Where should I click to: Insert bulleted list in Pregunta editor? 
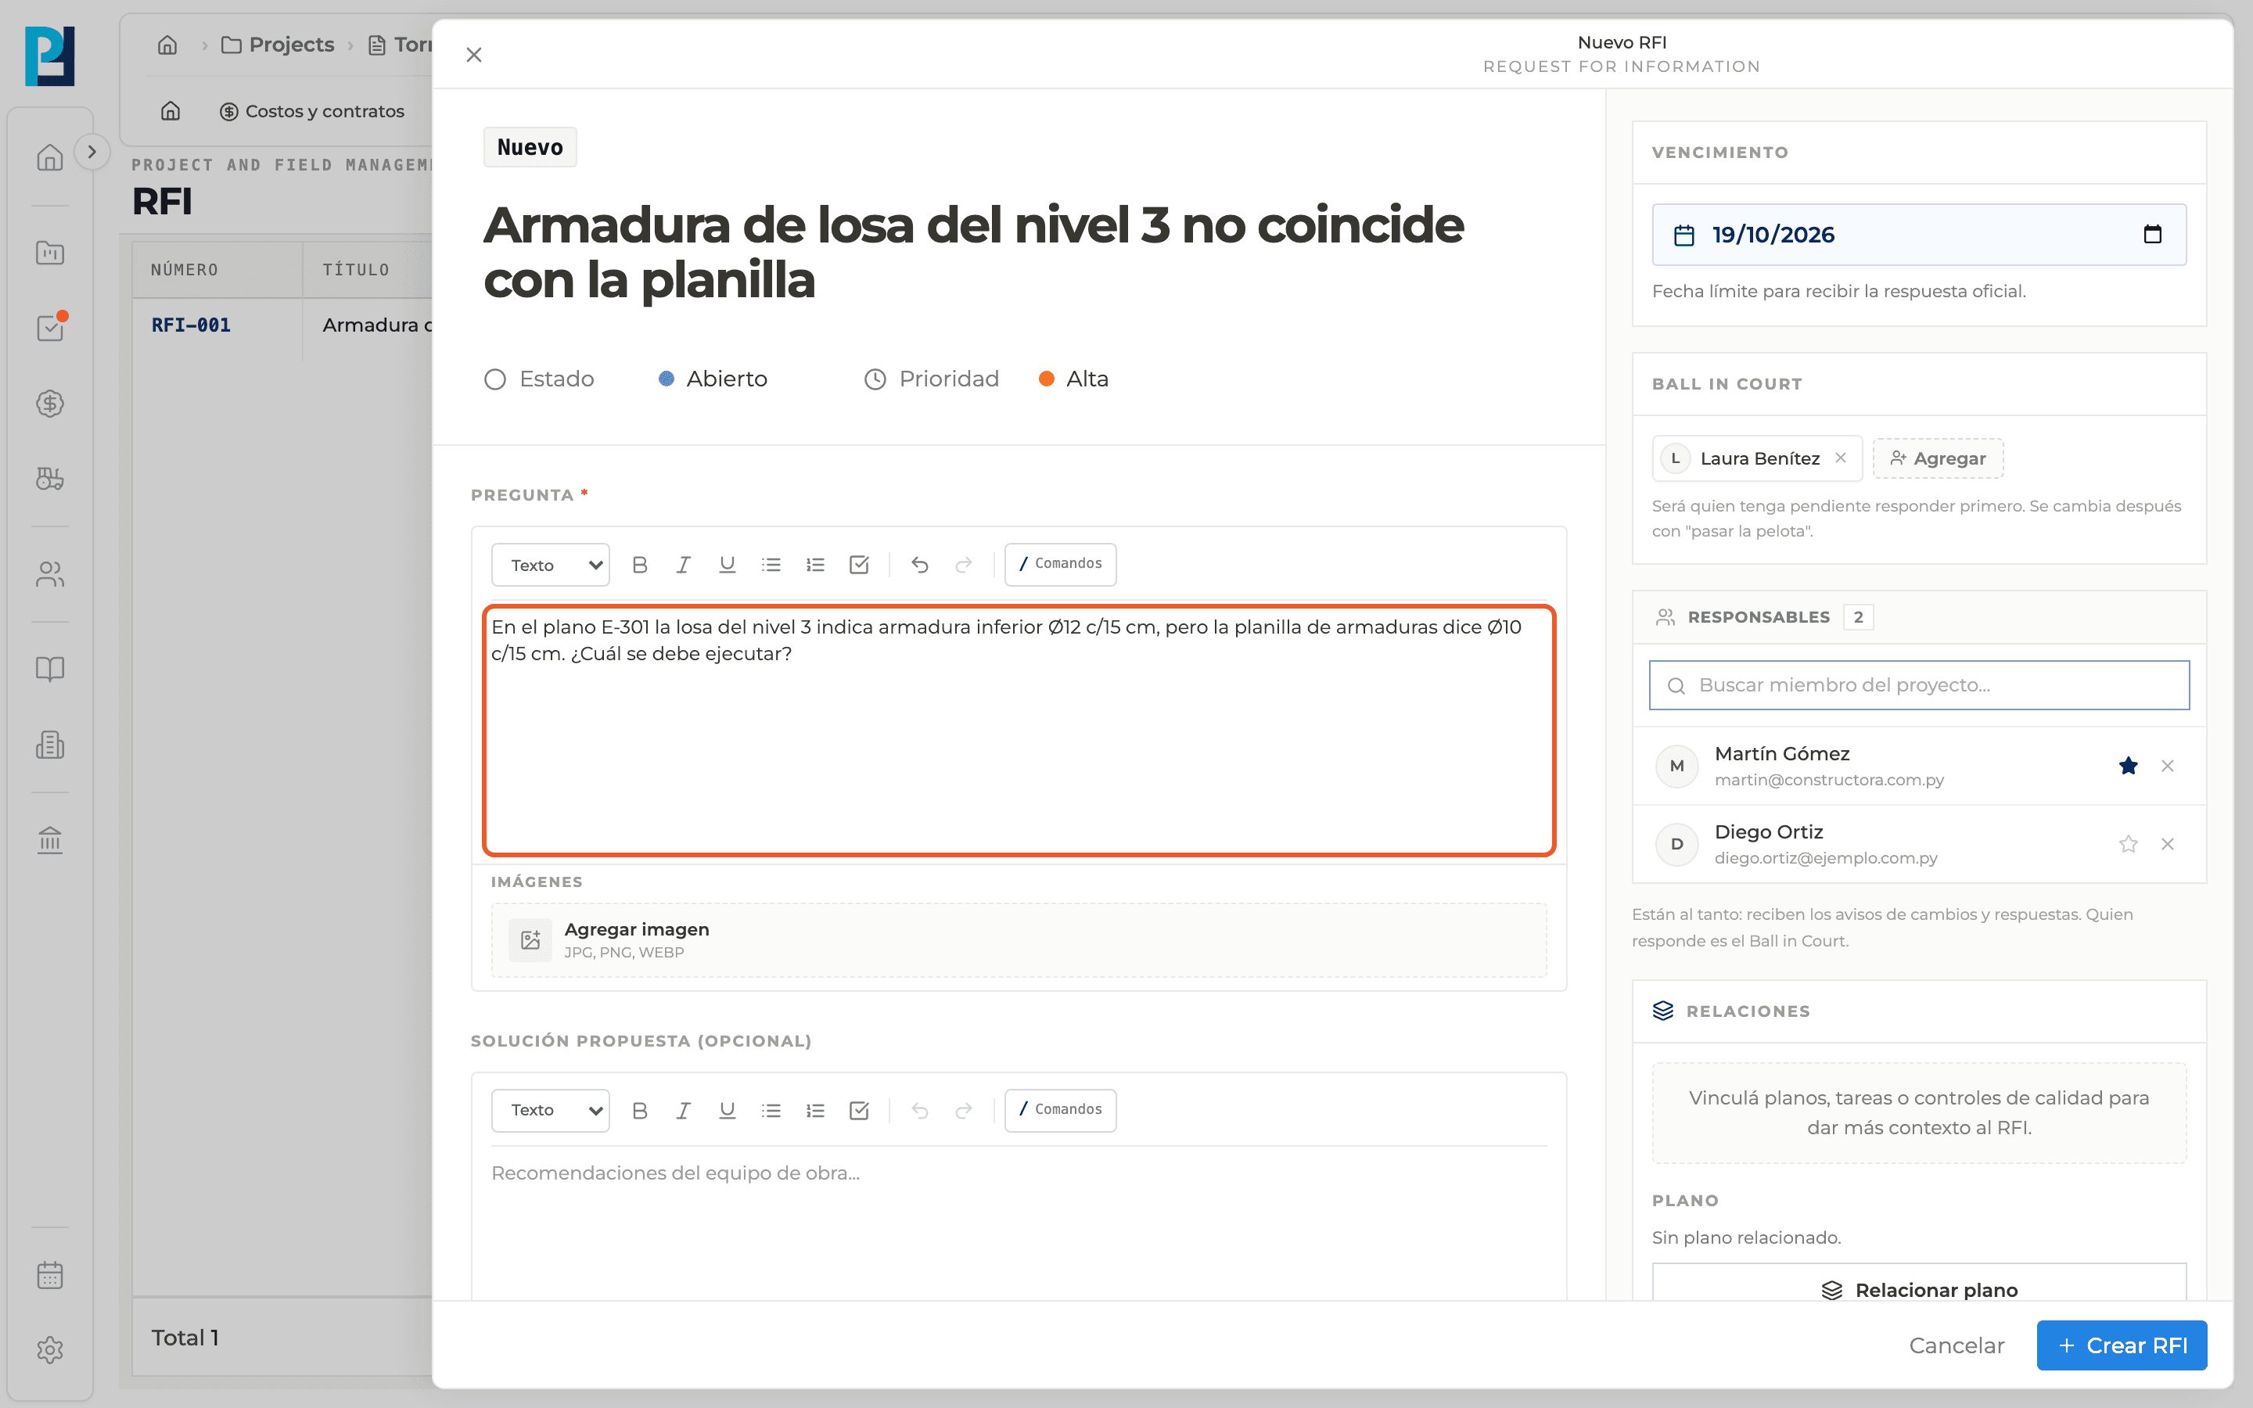click(771, 564)
